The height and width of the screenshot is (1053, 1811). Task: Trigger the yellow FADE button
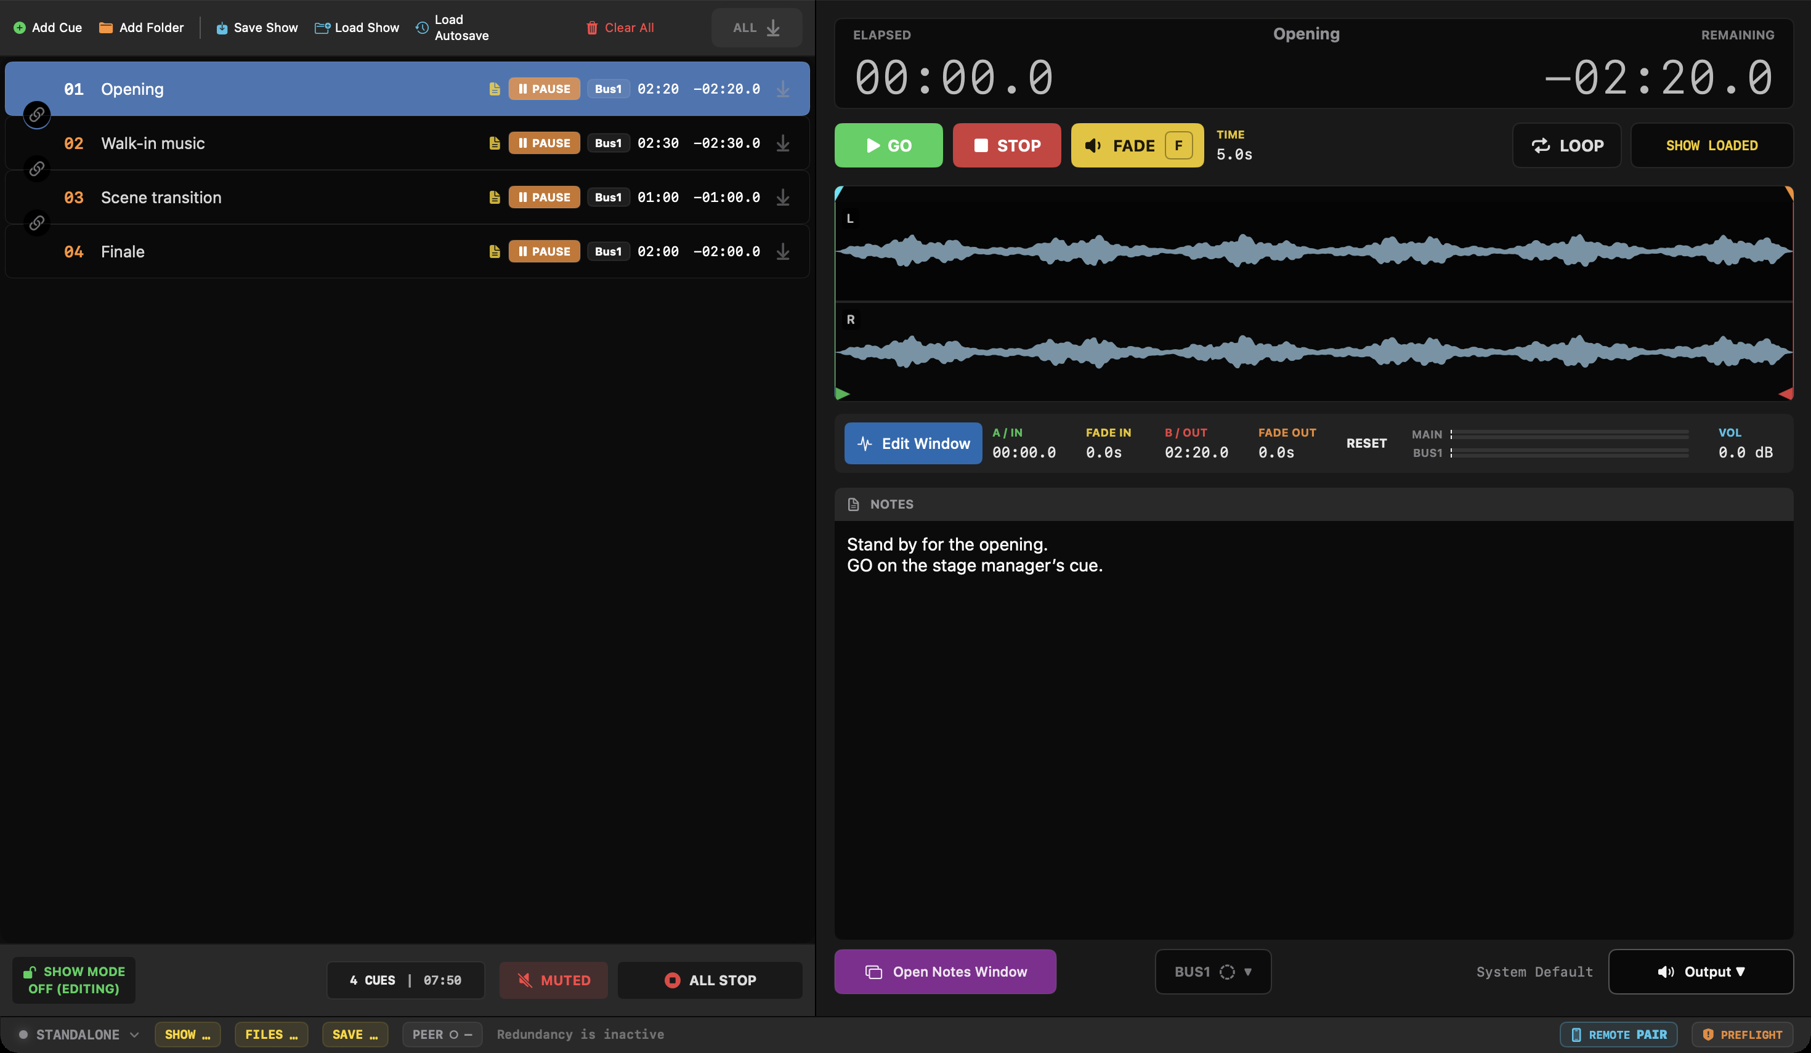pos(1137,145)
